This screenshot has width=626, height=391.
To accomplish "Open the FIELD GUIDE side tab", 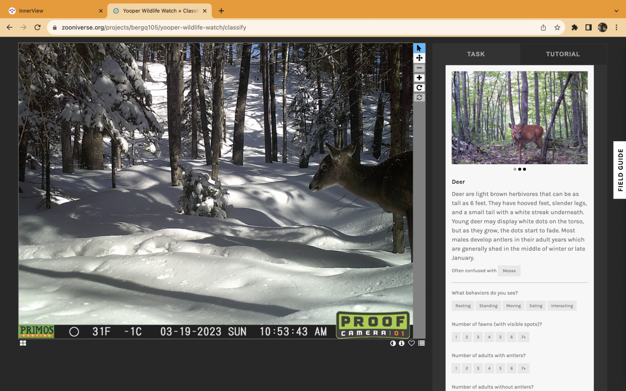I will click(x=620, y=170).
